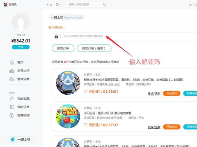Go back using the left arrow

point(48,4)
